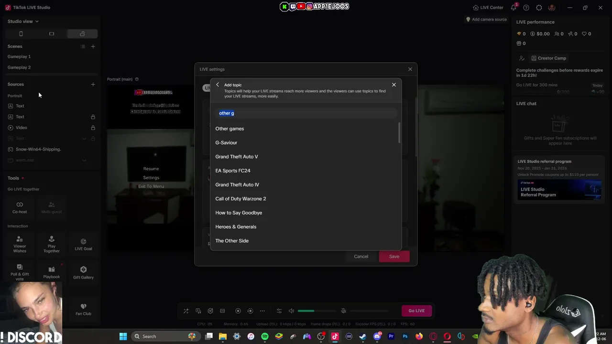Go back from the Add topic panel
This screenshot has height=344, width=612.
pyautogui.click(x=218, y=85)
